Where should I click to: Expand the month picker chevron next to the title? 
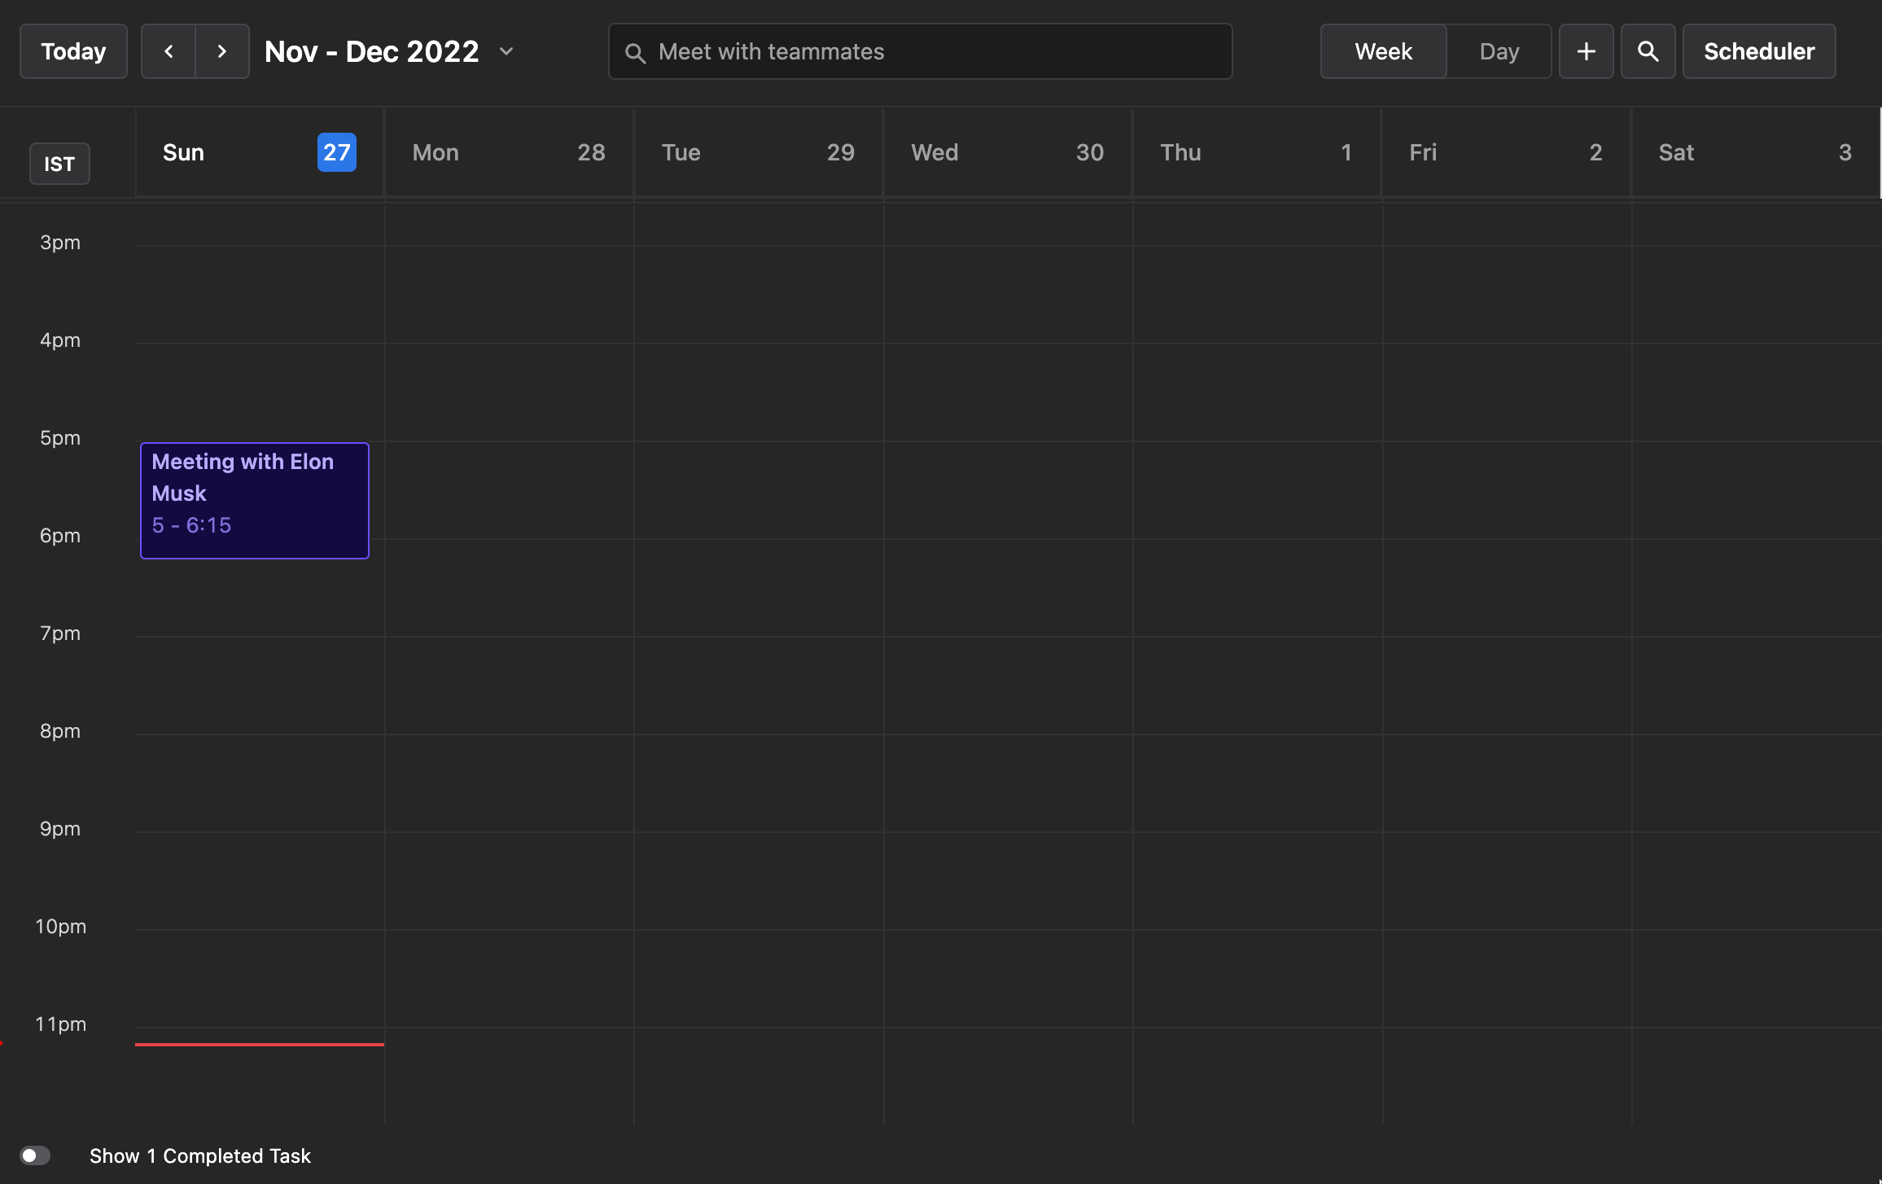pyautogui.click(x=506, y=51)
